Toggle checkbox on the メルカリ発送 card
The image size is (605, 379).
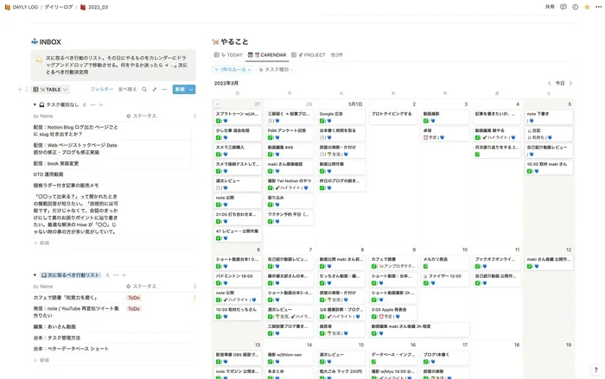click(x=425, y=267)
